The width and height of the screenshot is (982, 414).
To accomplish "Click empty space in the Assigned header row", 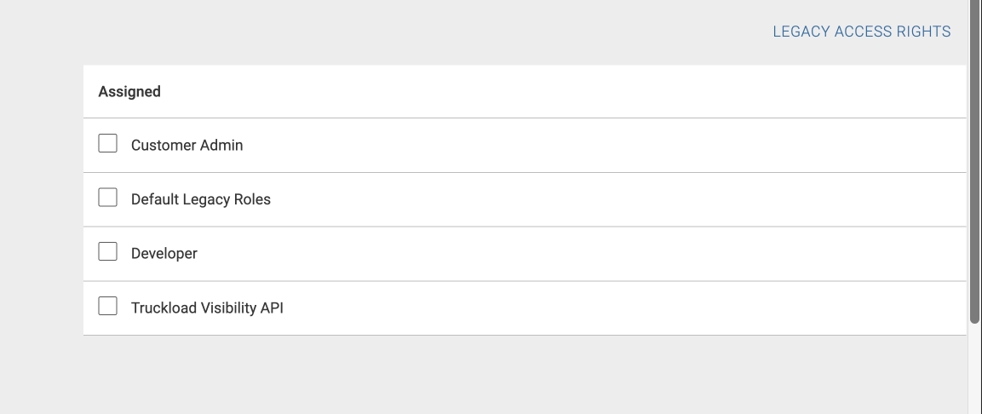I will click(x=564, y=91).
